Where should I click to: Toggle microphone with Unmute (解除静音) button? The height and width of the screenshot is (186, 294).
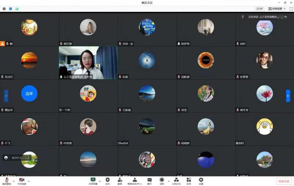(x=7, y=180)
